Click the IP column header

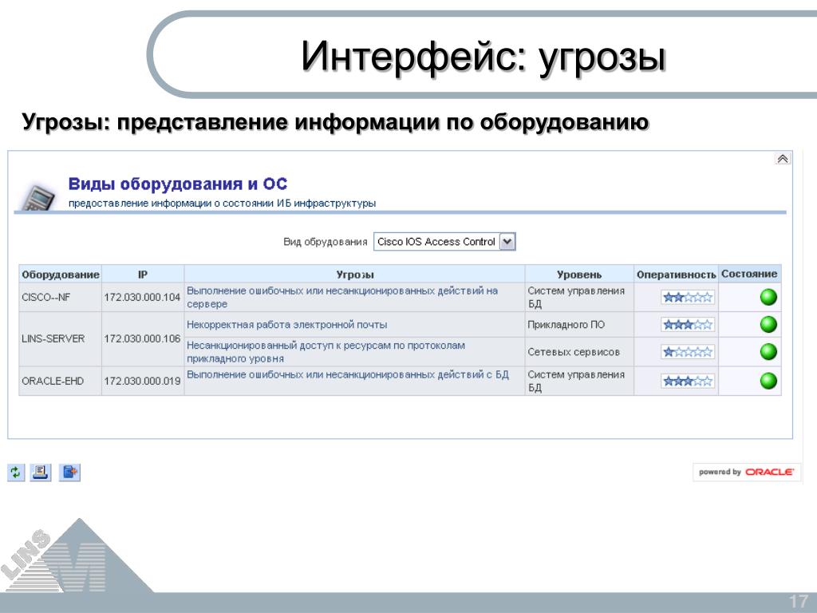(143, 275)
